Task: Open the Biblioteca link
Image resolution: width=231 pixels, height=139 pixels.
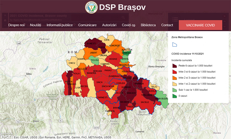Action: (148, 25)
